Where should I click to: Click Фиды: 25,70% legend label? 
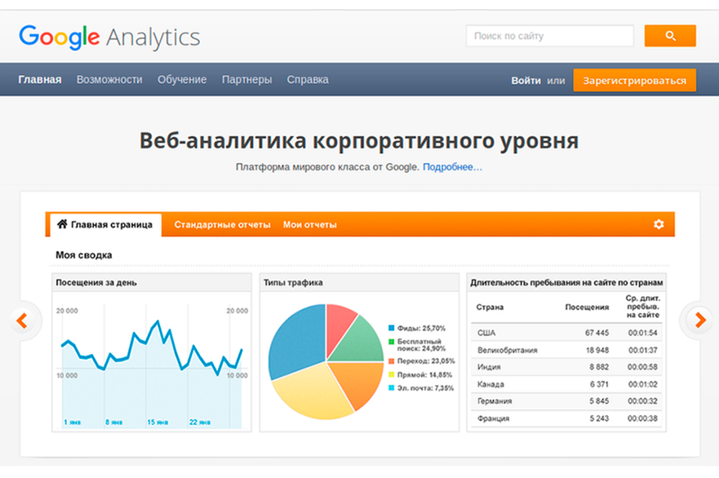[421, 328]
